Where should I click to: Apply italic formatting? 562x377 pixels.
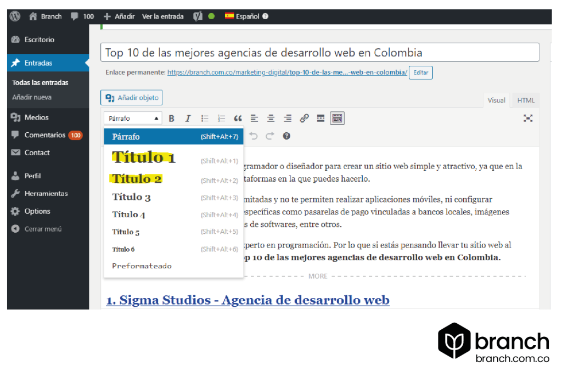coord(188,118)
